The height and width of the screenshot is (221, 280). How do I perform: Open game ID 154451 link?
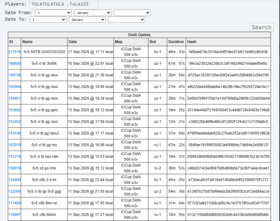click(x=15, y=98)
